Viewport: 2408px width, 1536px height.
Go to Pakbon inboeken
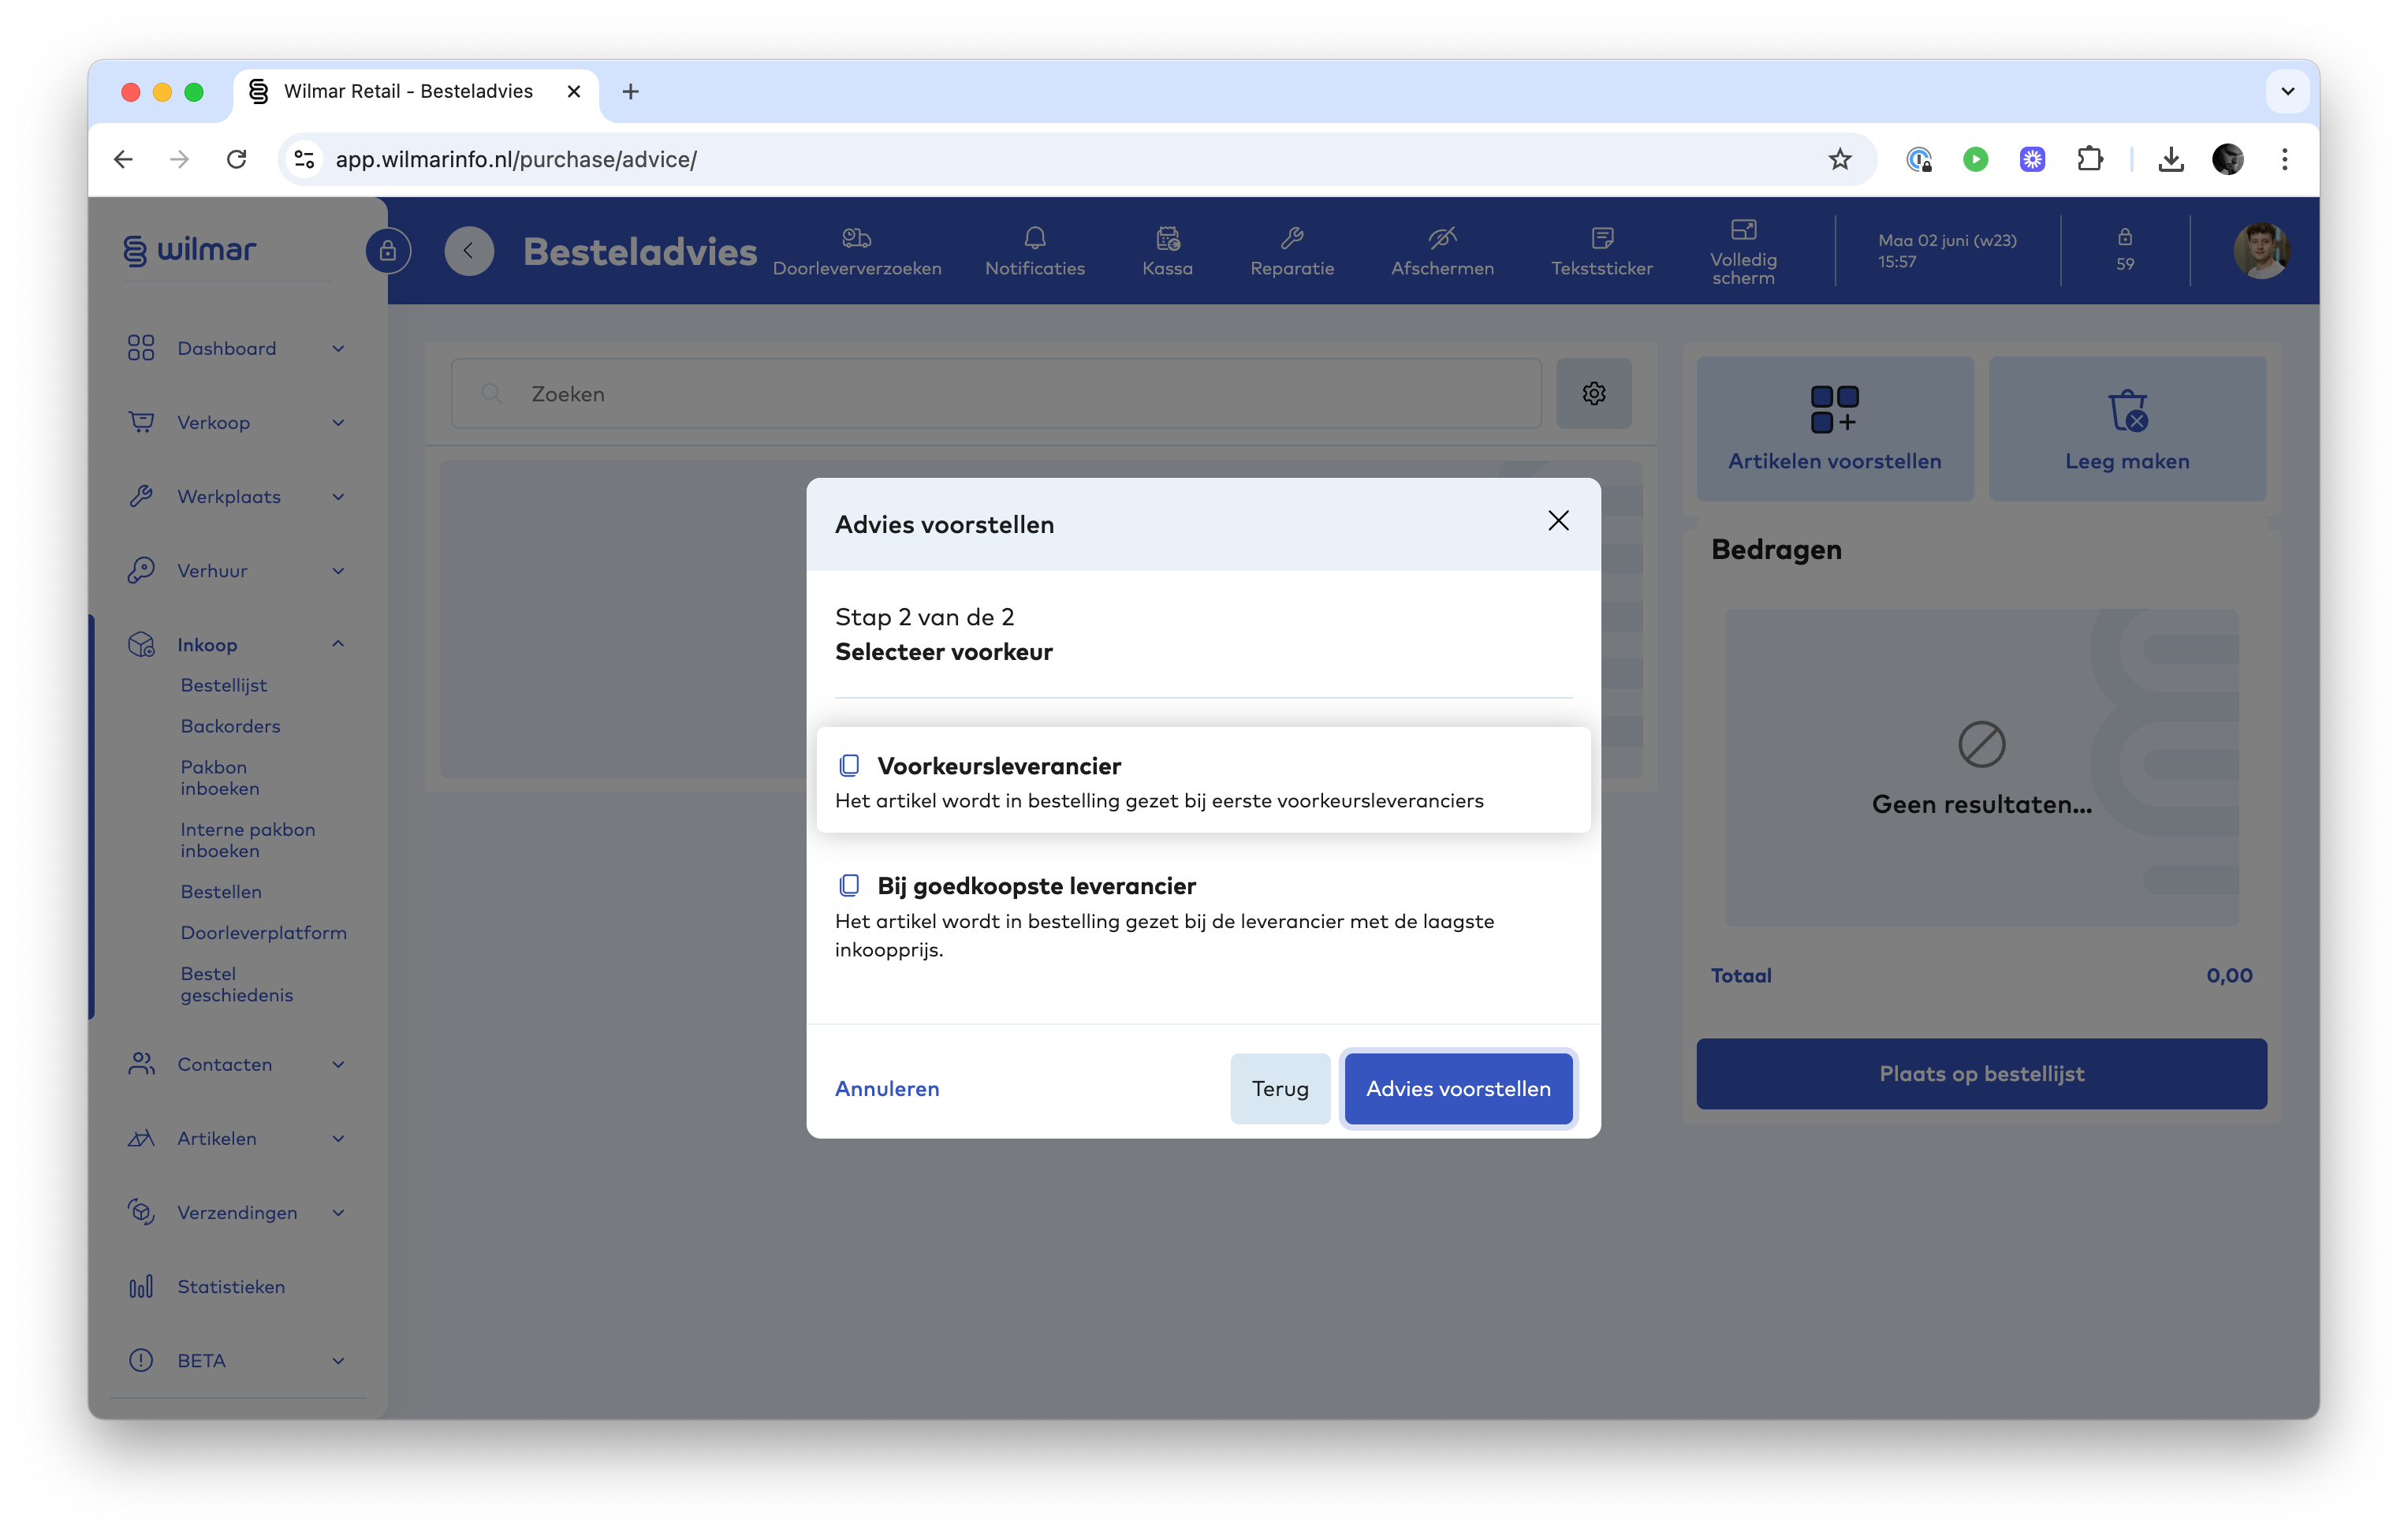coord(220,777)
